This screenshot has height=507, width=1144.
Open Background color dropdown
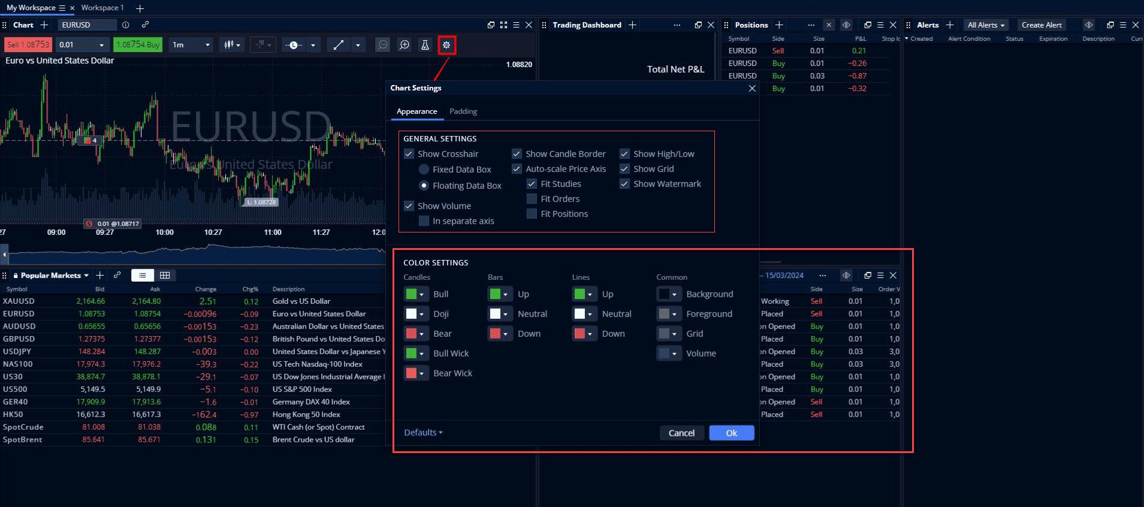[675, 294]
